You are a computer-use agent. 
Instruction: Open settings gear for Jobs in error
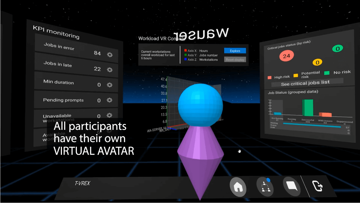point(110,55)
